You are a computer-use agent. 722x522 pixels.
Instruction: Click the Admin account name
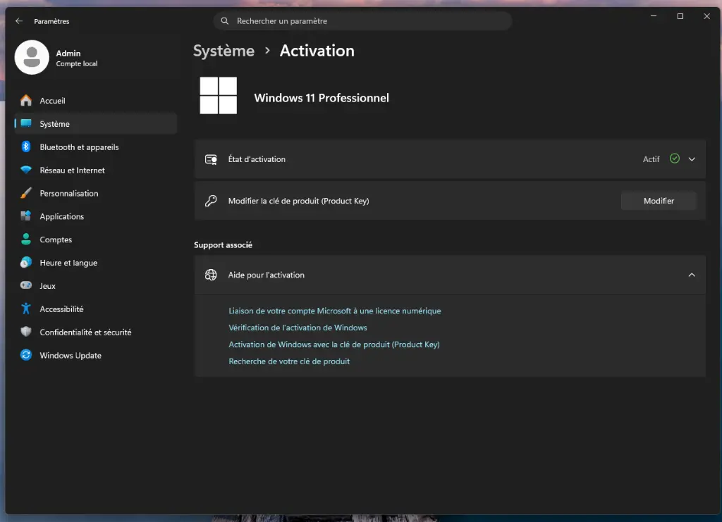68,54
